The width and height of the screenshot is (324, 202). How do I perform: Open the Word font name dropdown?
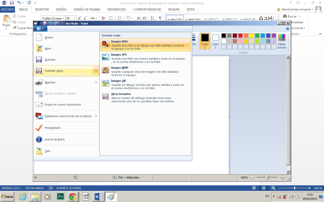coord(63,18)
